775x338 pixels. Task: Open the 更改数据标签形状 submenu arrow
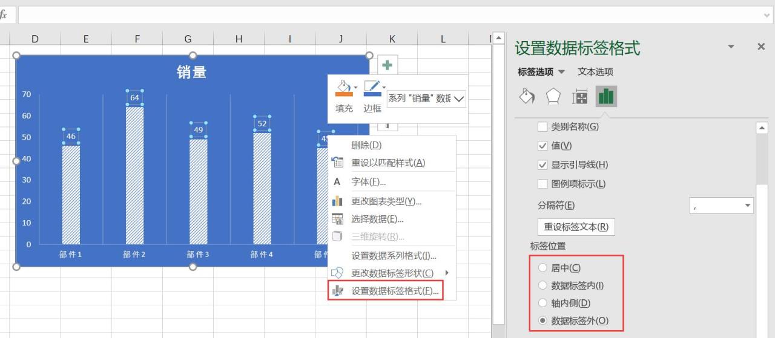point(447,273)
